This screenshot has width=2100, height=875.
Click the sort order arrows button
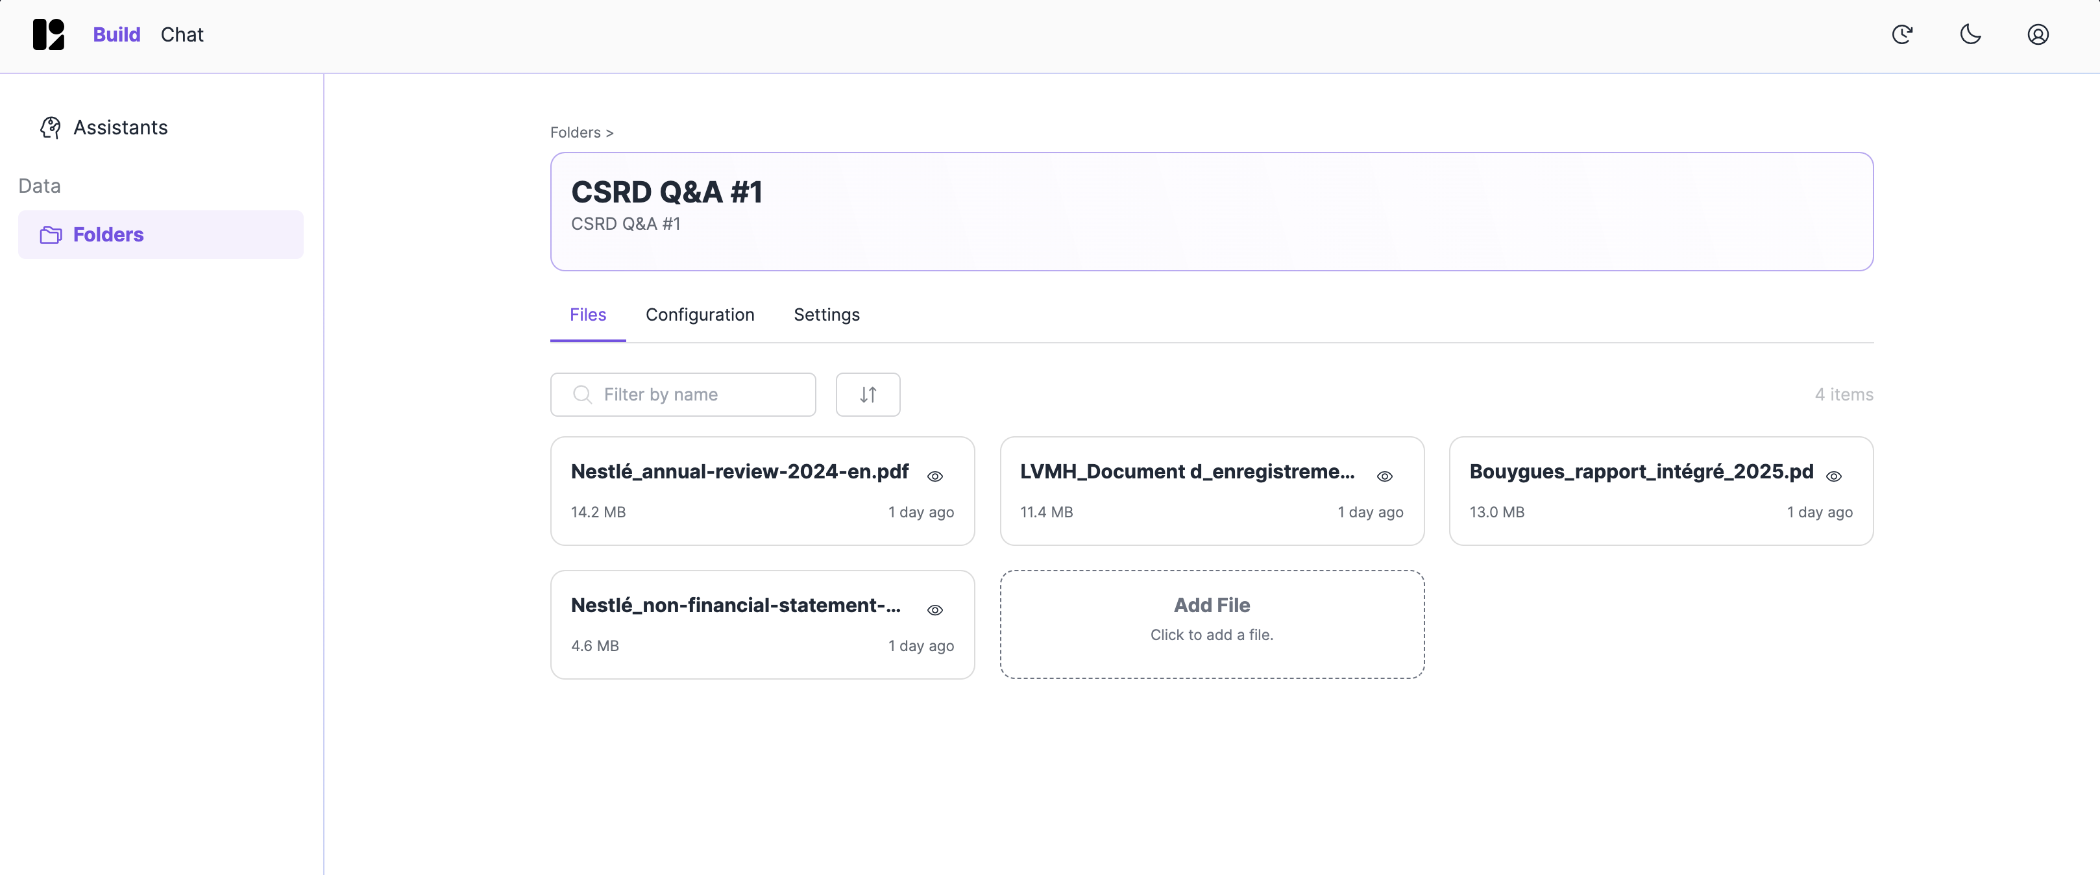click(868, 395)
